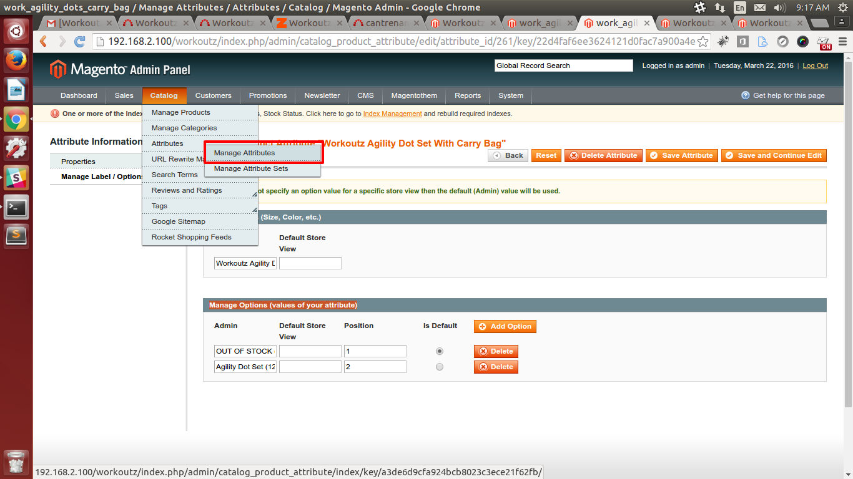
Task: Open the Chrome hamburger menu
Action: 844,42
